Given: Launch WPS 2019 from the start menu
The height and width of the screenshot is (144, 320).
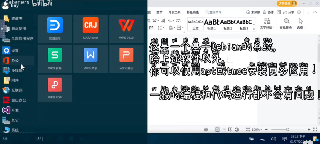Looking at the screenshot, I should 126,29.
